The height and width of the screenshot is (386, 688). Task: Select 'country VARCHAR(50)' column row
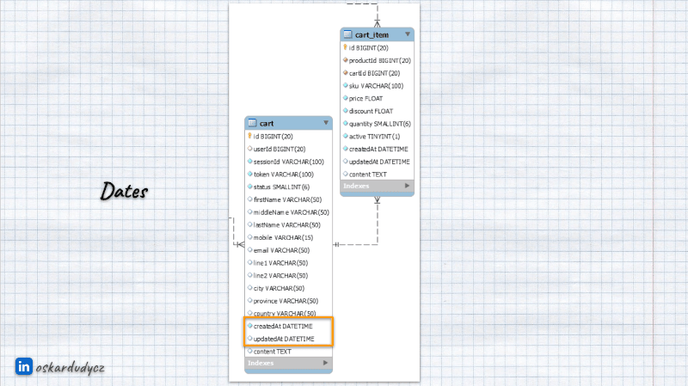(288, 313)
